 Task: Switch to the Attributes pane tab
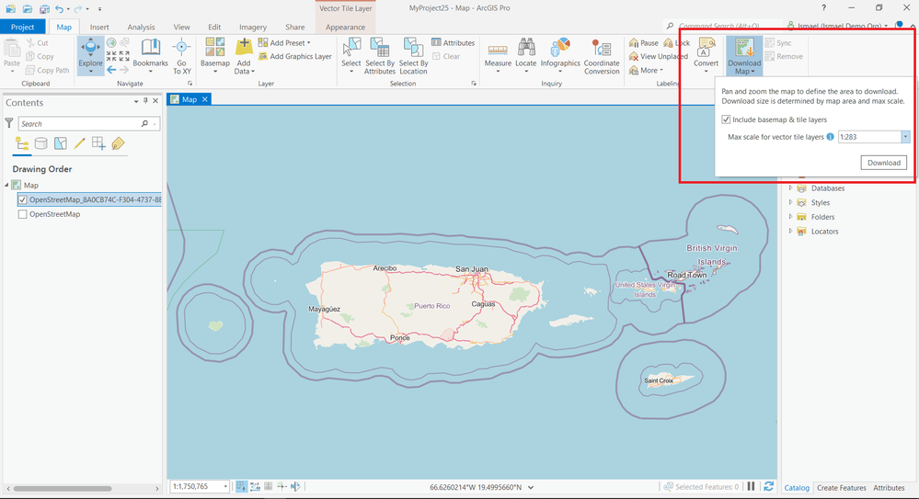[x=889, y=487]
